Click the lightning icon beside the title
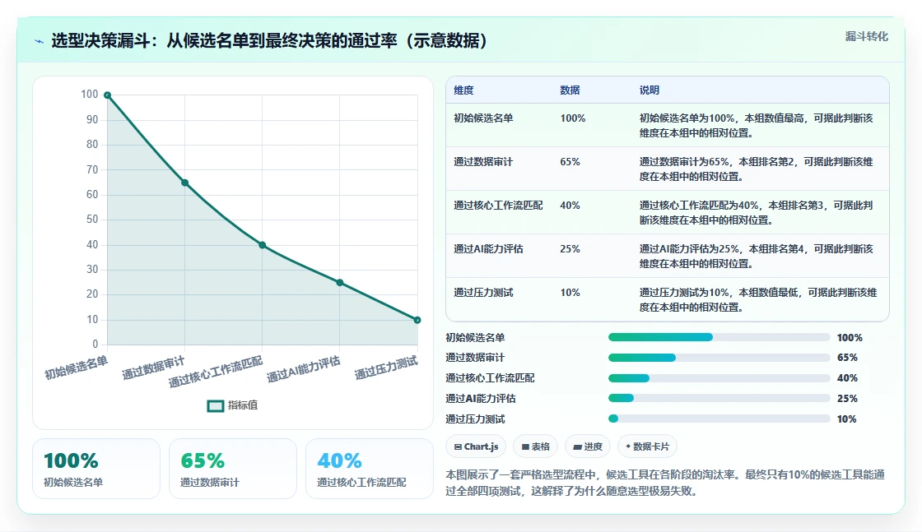 point(40,41)
